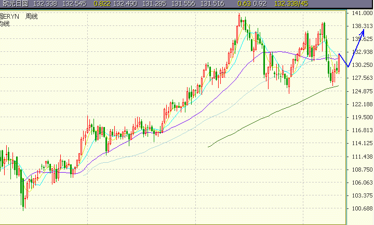
Task: Click the blue forecast arrow head
Action: [363, 32]
